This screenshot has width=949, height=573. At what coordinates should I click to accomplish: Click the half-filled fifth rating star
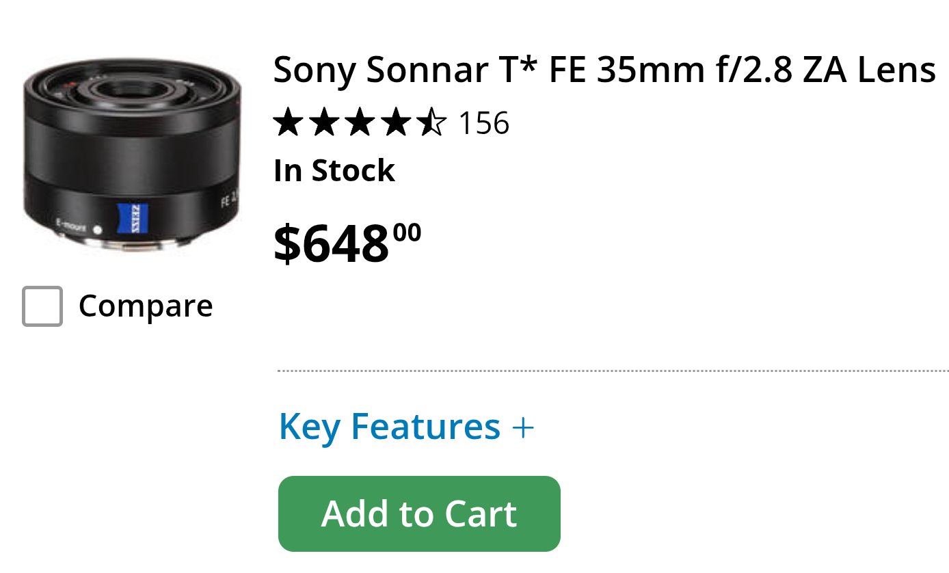(x=431, y=124)
